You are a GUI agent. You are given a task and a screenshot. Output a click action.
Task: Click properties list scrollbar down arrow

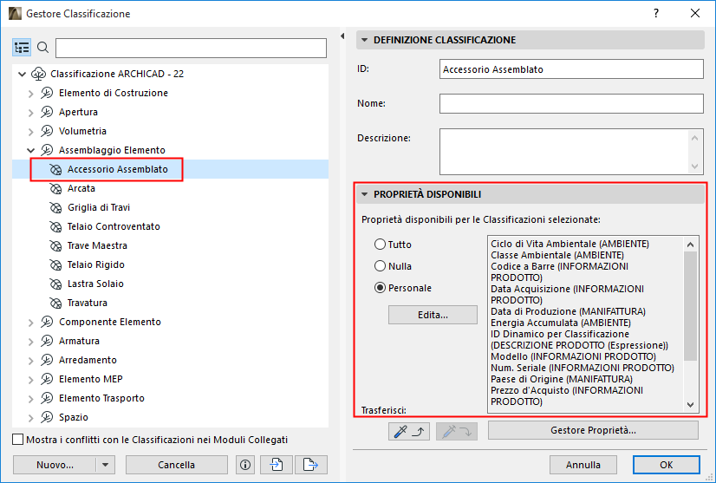pos(690,404)
